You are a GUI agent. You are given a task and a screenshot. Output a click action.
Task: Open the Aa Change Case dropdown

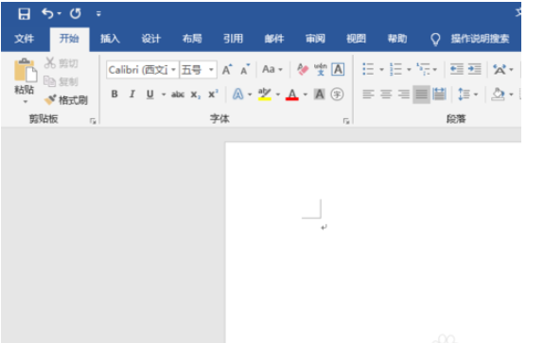(272, 69)
